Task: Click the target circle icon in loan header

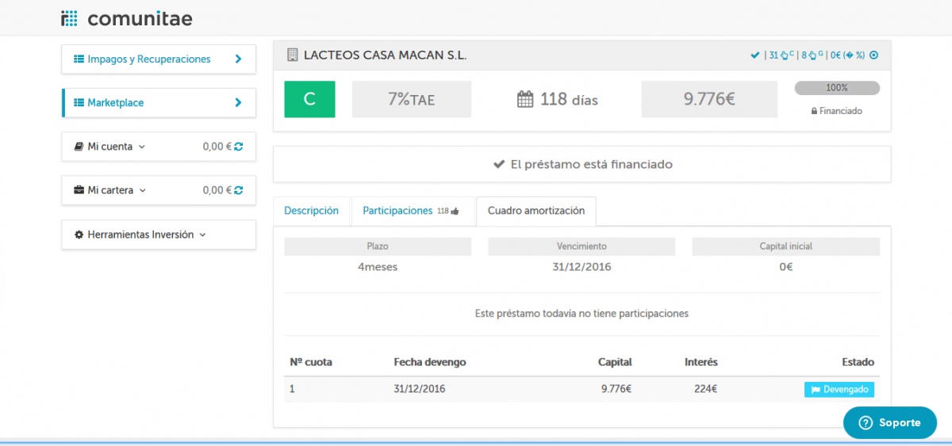Action: click(874, 55)
